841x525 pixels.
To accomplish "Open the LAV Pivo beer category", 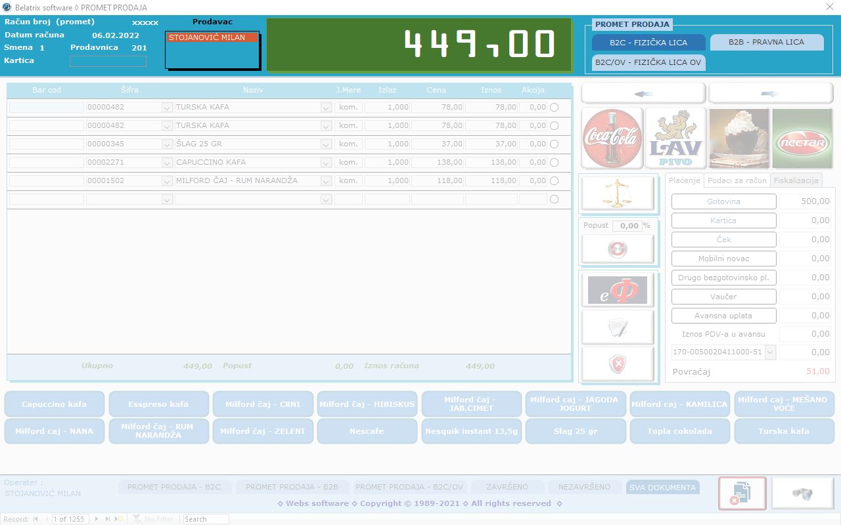I will 675,138.
